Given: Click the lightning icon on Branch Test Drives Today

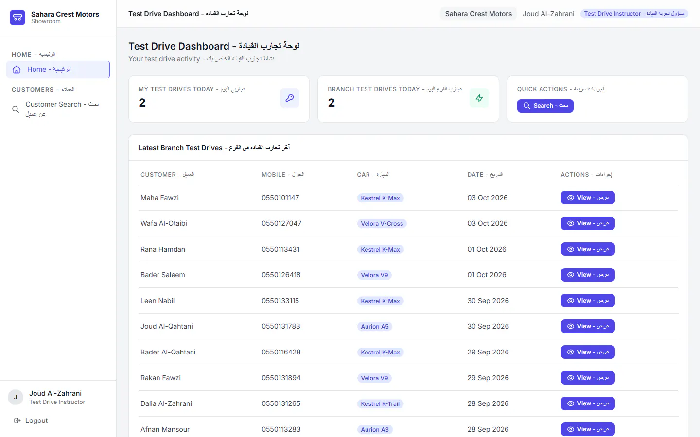Looking at the screenshot, I should click(x=479, y=98).
